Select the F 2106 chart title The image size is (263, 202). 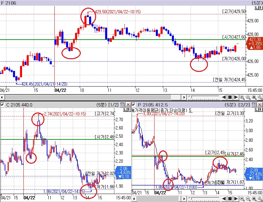coord(9,3)
